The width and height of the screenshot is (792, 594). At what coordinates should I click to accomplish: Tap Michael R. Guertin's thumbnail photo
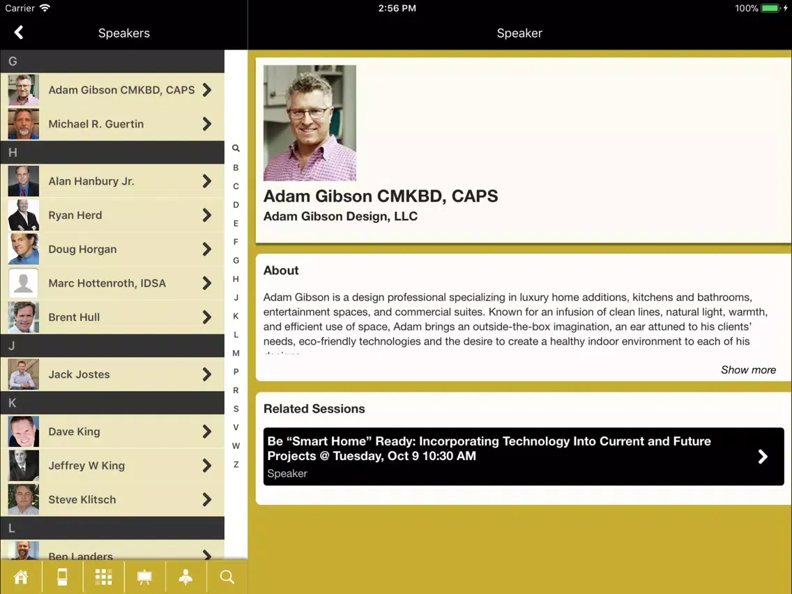[x=23, y=124]
